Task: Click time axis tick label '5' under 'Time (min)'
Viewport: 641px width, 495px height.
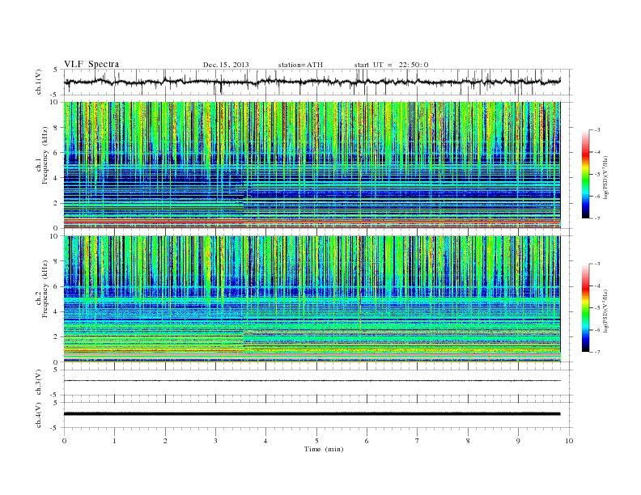Action: pos(316,441)
